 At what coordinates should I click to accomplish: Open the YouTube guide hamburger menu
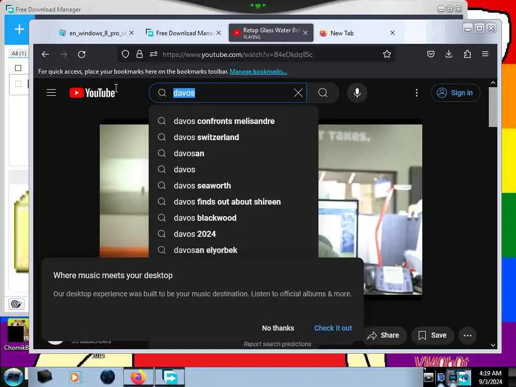(51, 93)
